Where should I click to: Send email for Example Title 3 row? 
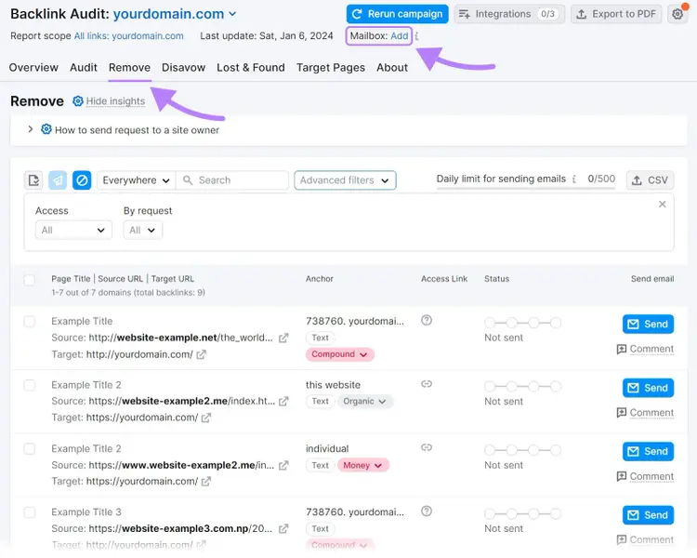648,515
